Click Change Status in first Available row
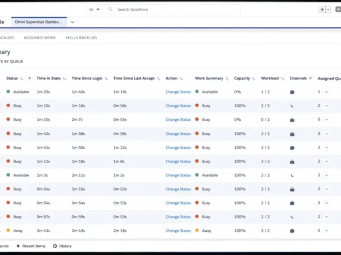The width and height of the screenshot is (341, 255). pyautogui.click(x=178, y=92)
